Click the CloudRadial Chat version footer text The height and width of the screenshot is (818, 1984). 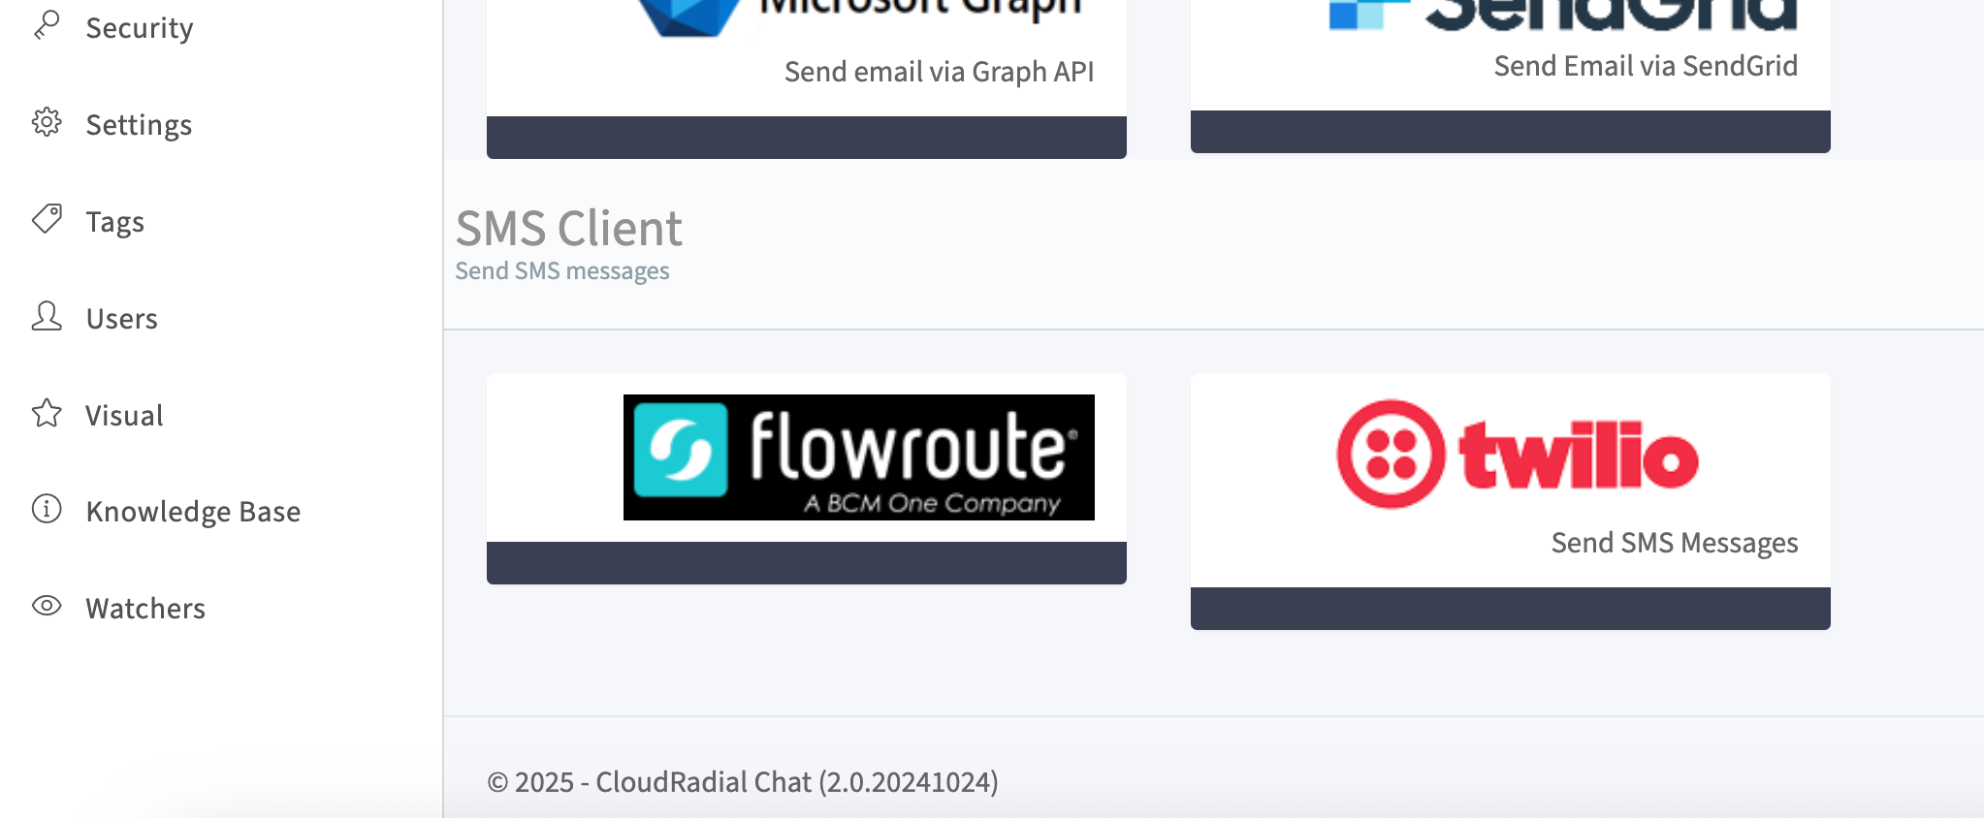(743, 782)
